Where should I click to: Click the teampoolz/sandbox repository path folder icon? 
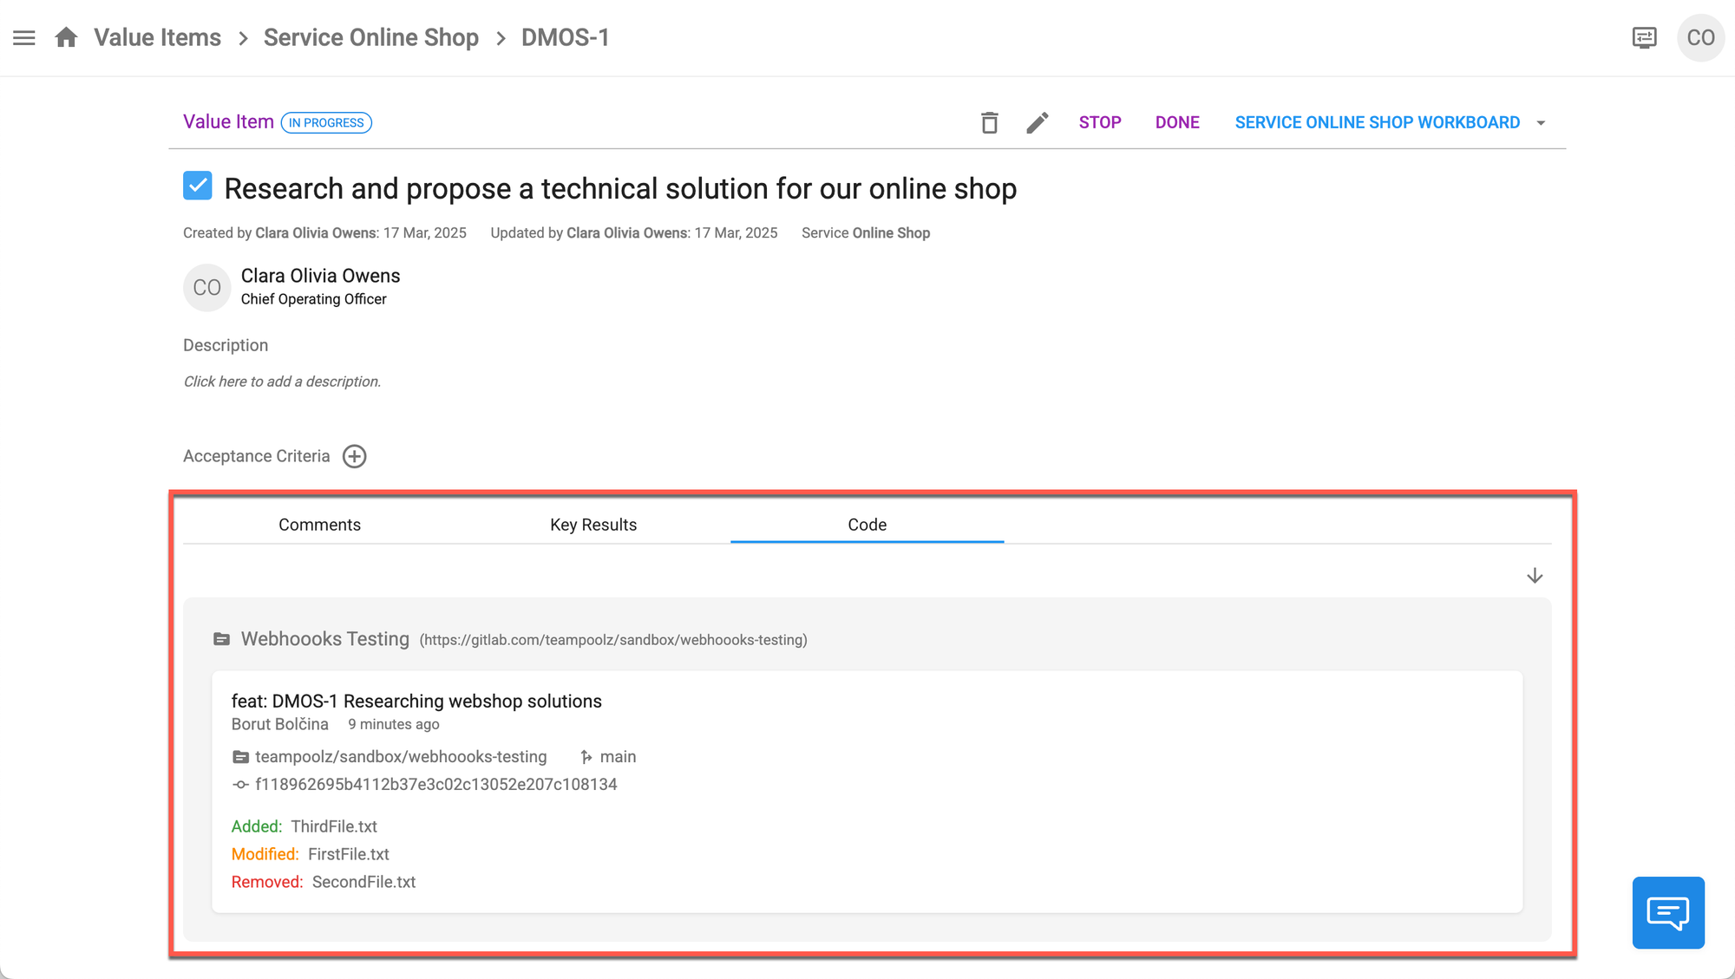(x=240, y=757)
